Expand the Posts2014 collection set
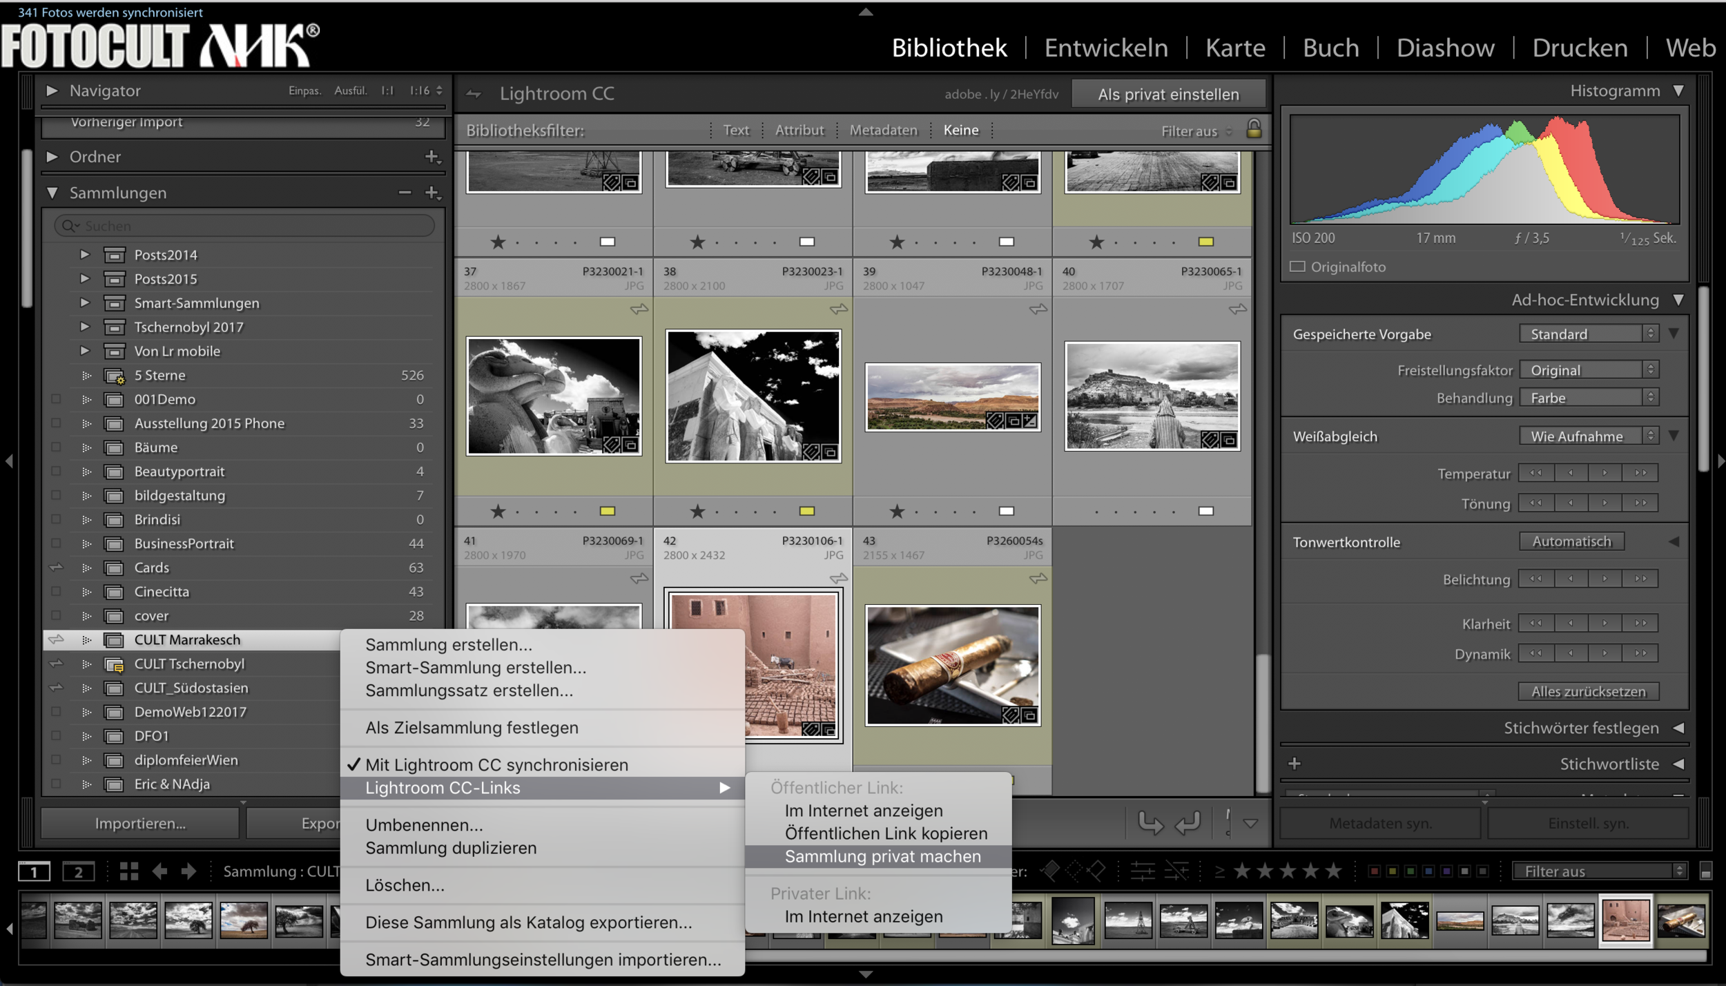 84,254
